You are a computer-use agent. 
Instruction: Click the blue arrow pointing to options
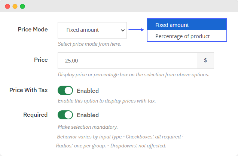137,30
